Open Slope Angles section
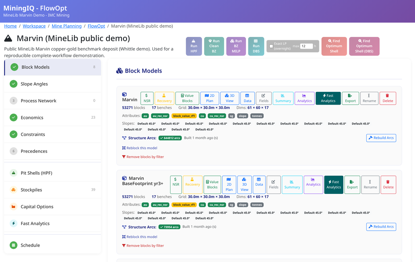Viewport: 415px width, 262px height. point(53,84)
